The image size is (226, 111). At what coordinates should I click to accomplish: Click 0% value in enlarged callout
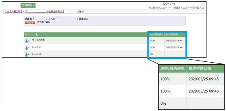pos(163,103)
